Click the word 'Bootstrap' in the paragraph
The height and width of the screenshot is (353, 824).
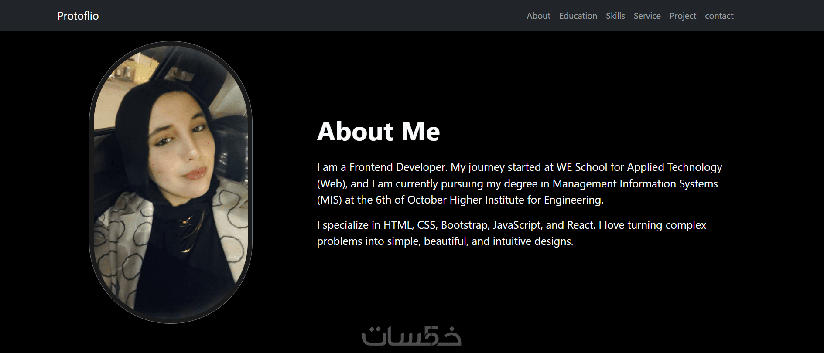(465, 225)
